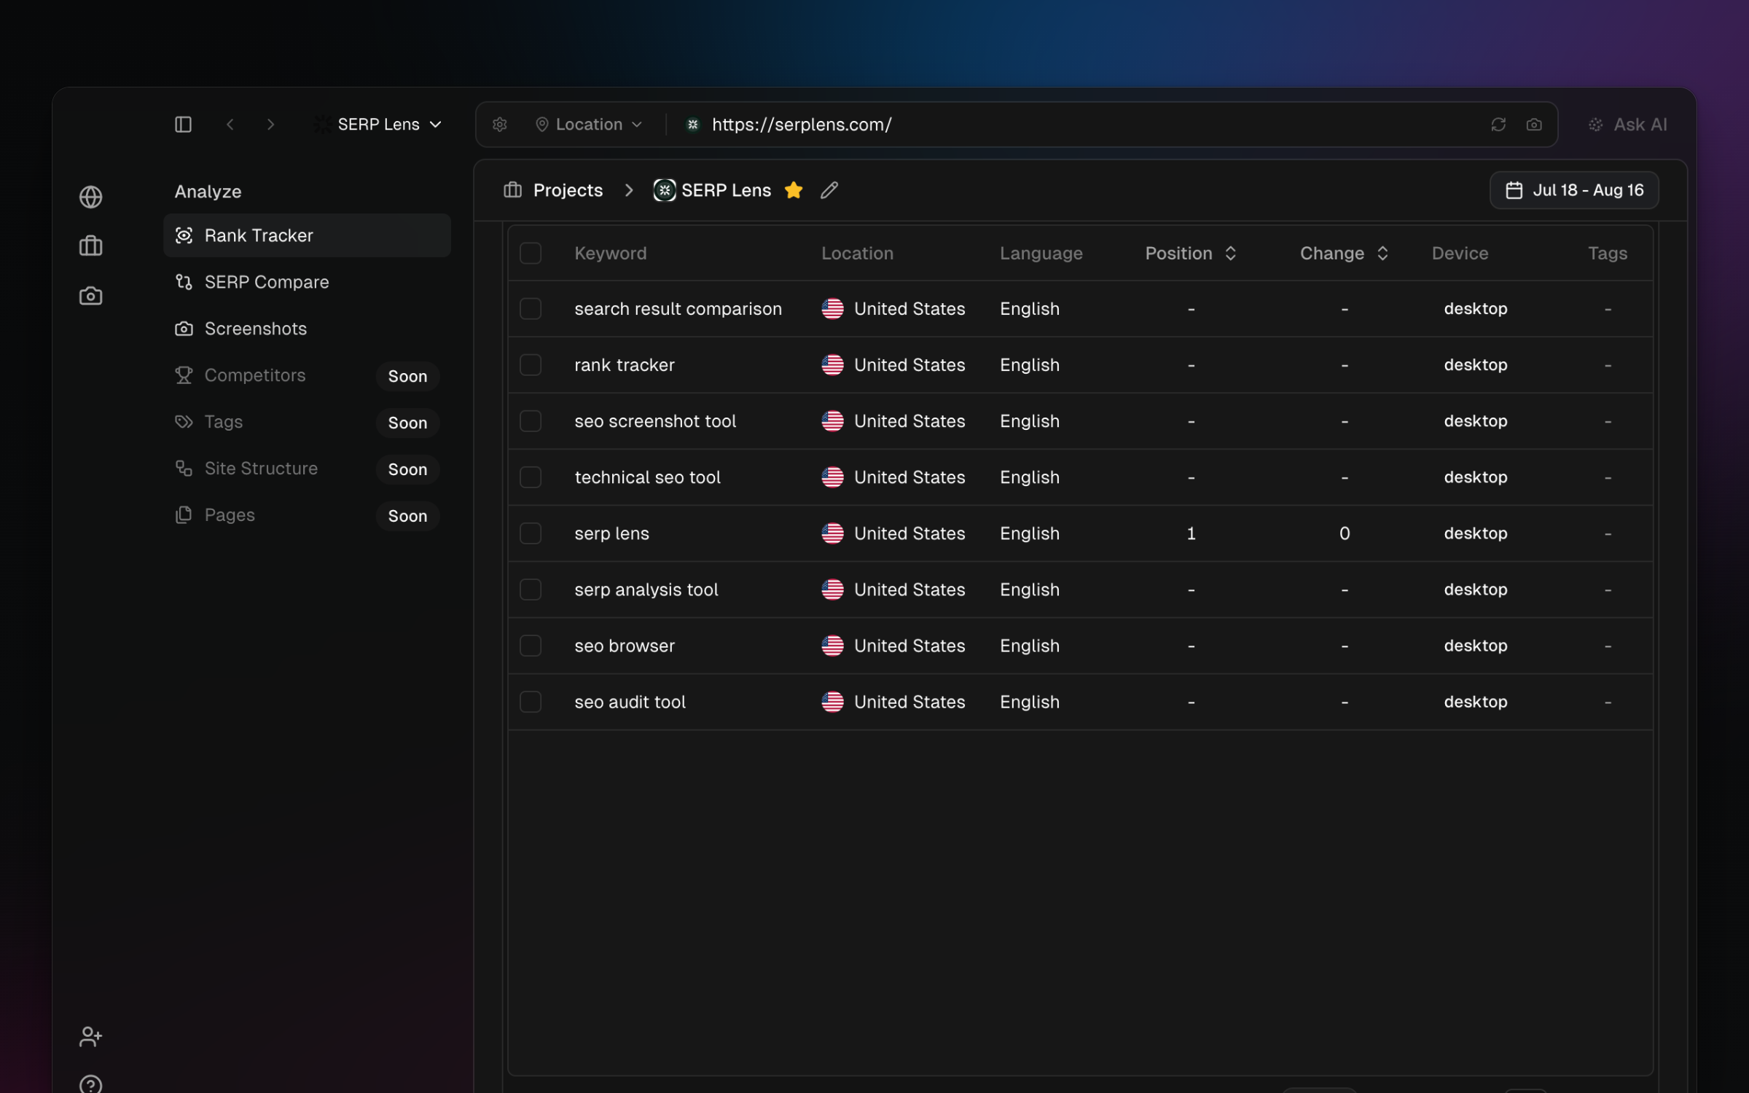Viewport: 1749px width, 1093px height.
Task: Click the keyword 'seo audit tool'
Action: tap(630, 702)
